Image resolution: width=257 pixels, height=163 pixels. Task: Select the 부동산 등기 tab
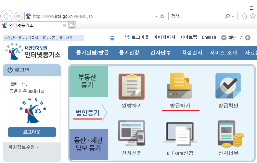pyautogui.click(x=89, y=81)
